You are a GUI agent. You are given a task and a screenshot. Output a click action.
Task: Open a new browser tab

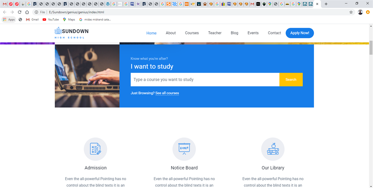326,4
